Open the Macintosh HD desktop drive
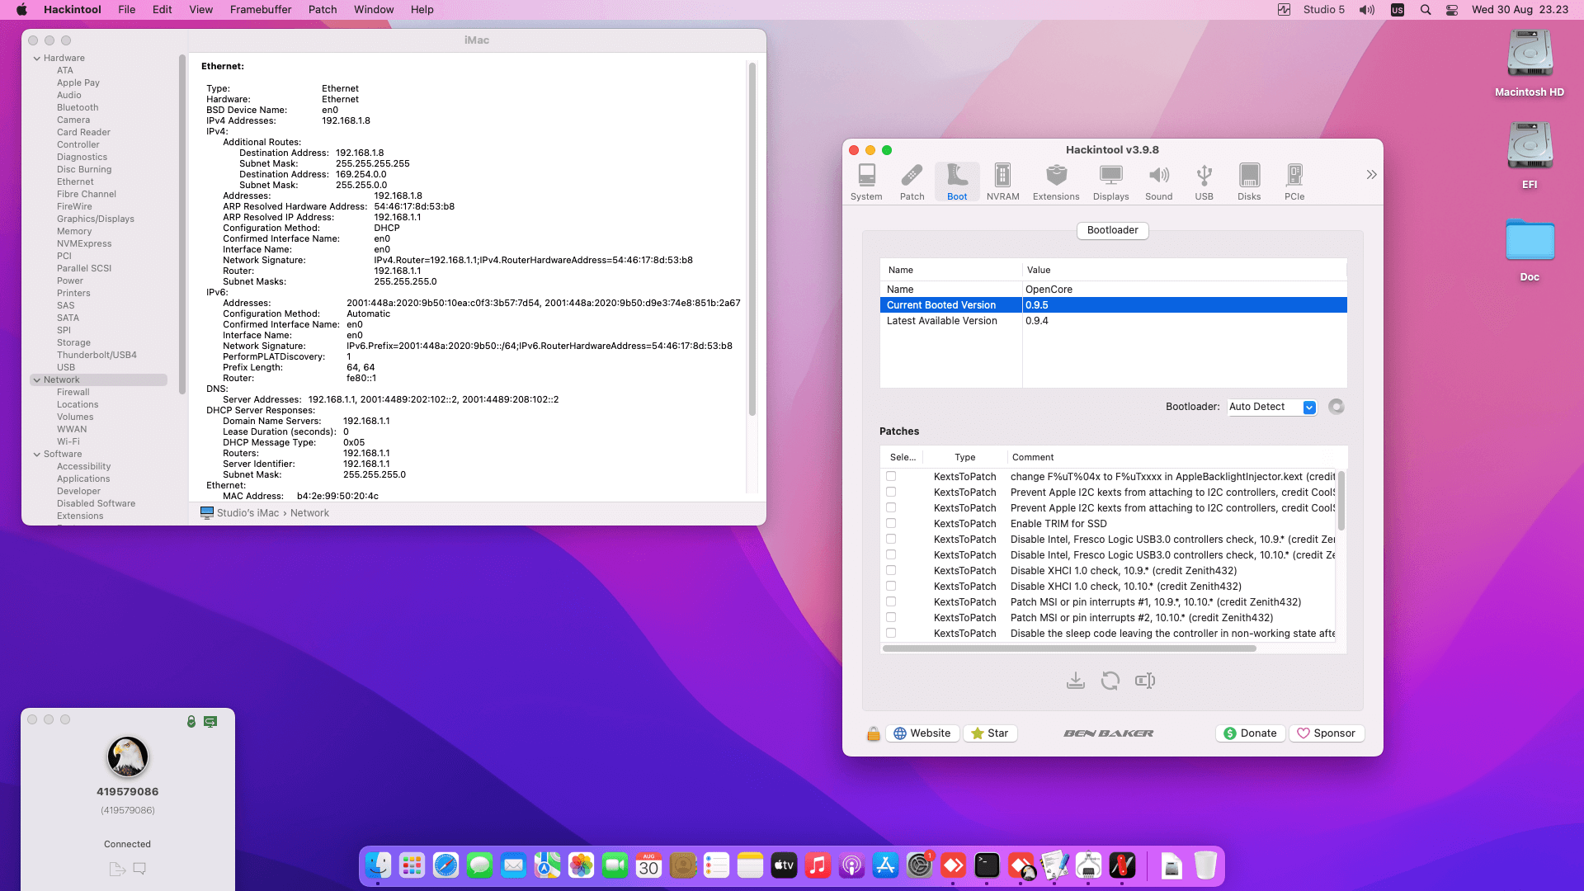Screen dimensions: 1584x891 1530,64
